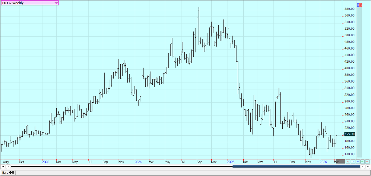Click the red S sell button
Screen dimensions: 371x176
[361, 5]
